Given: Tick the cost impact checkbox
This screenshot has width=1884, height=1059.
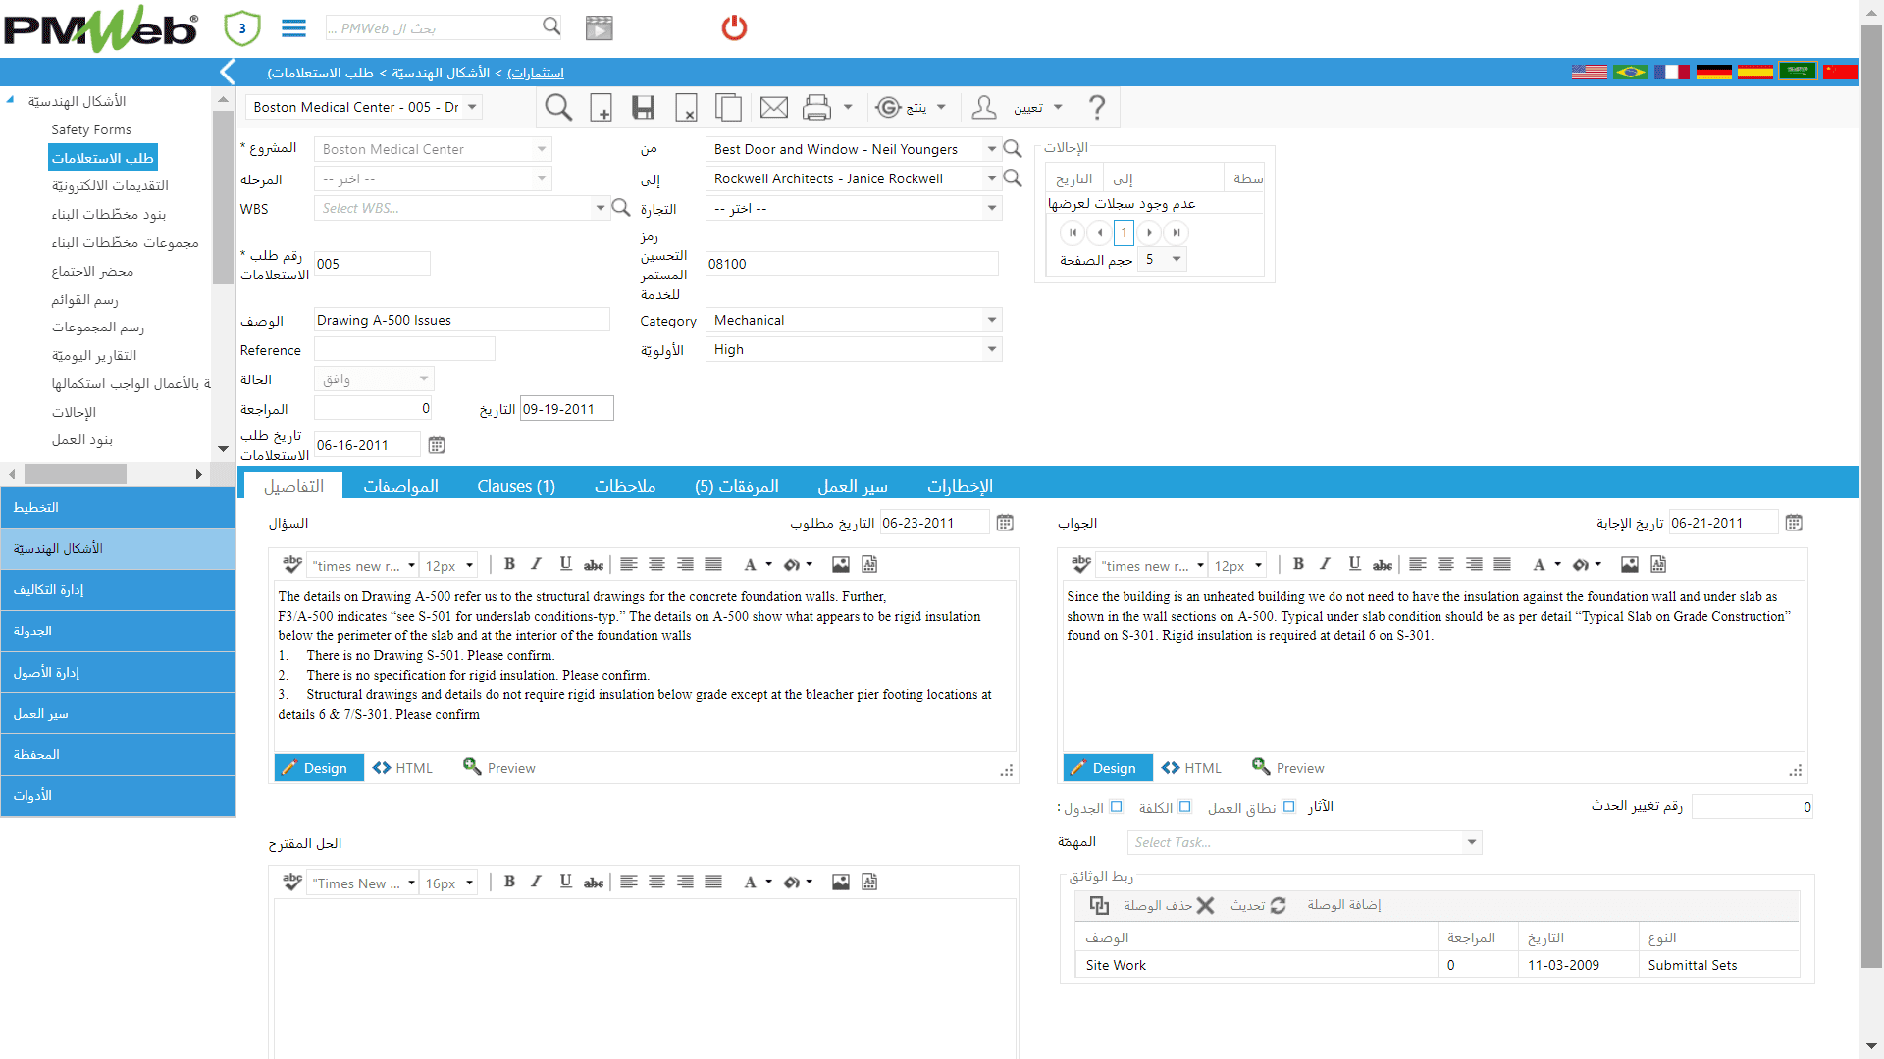Looking at the screenshot, I should coord(1184,807).
